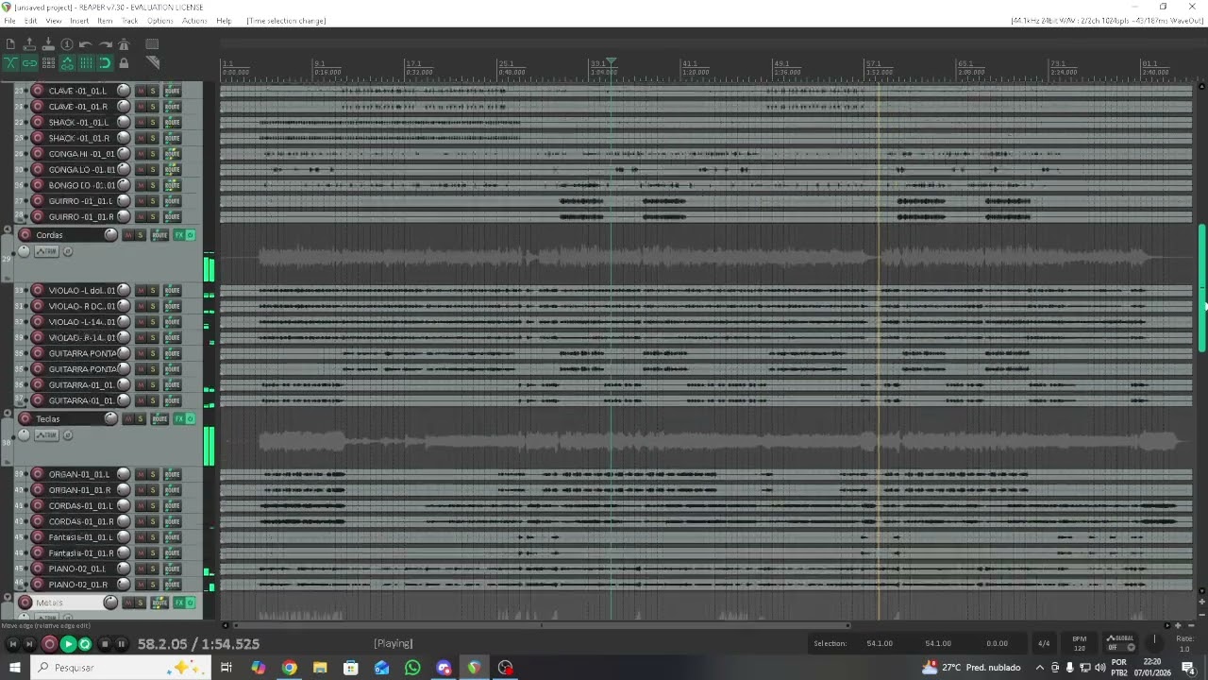Toggle grid lines icon
This screenshot has height=680, width=1208.
pyautogui.click(x=86, y=63)
